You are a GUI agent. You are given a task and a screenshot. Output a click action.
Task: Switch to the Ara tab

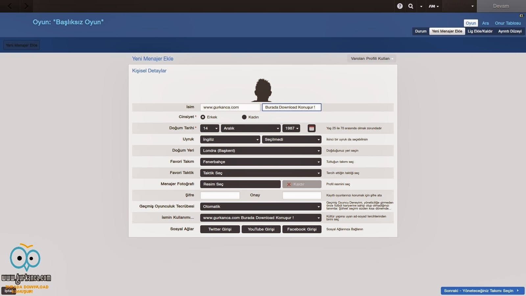(x=485, y=23)
